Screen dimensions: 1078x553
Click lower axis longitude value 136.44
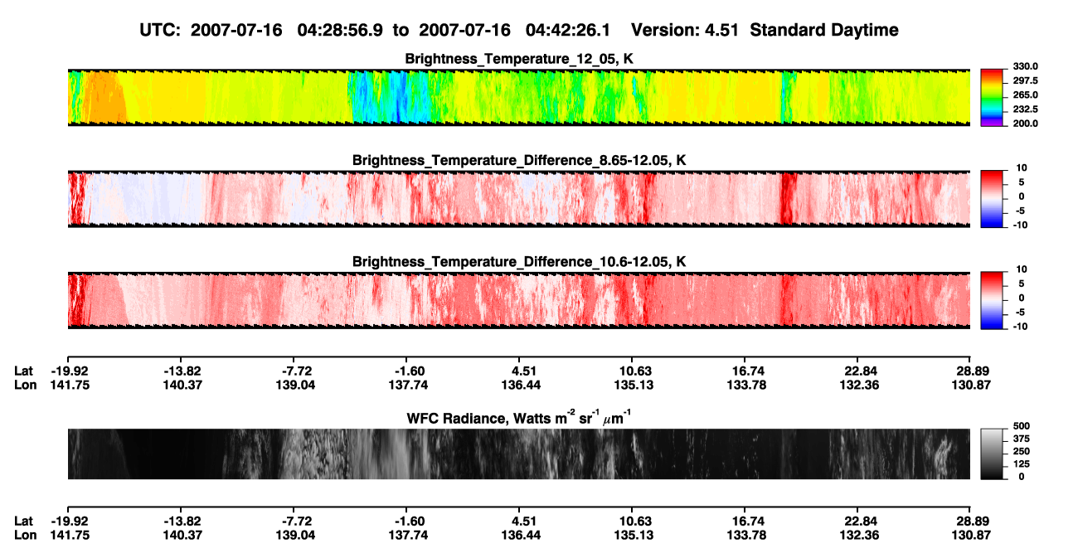pos(522,536)
